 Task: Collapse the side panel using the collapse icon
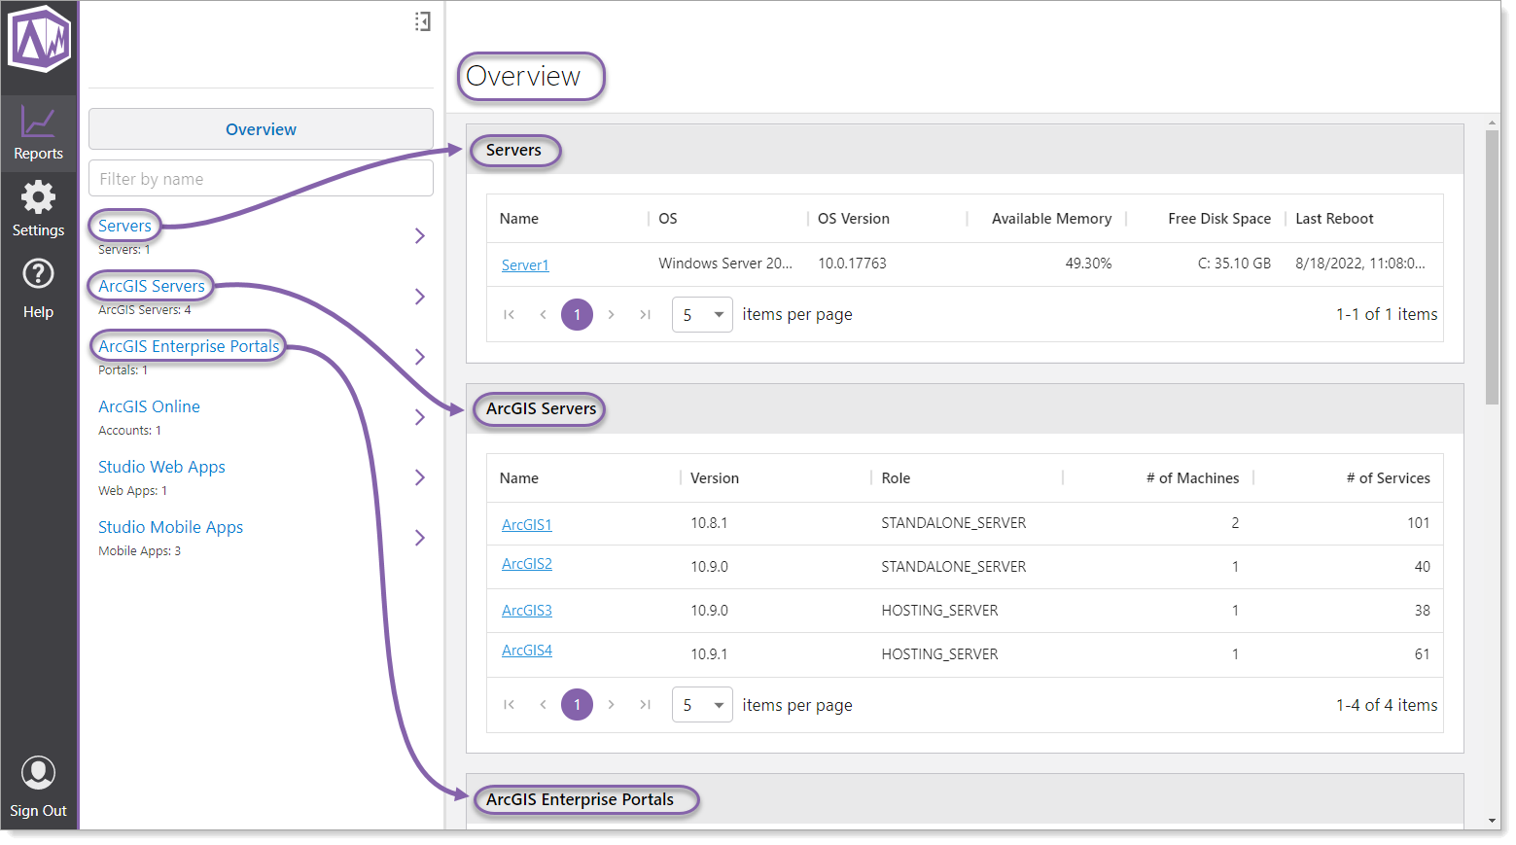(422, 20)
